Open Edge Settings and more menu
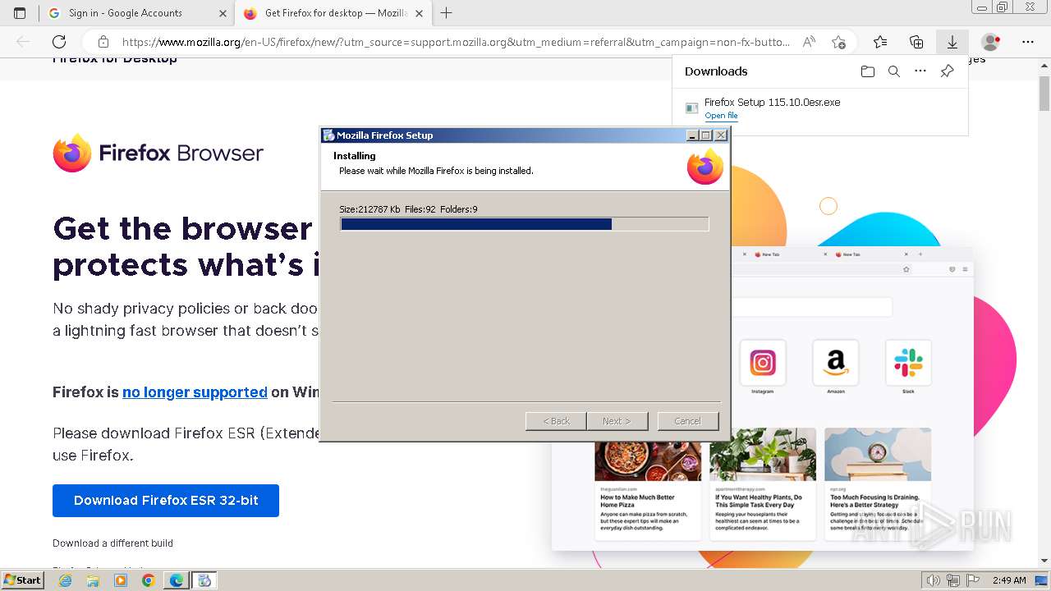The height and width of the screenshot is (591, 1051). pyautogui.click(x=1028, y=42)
